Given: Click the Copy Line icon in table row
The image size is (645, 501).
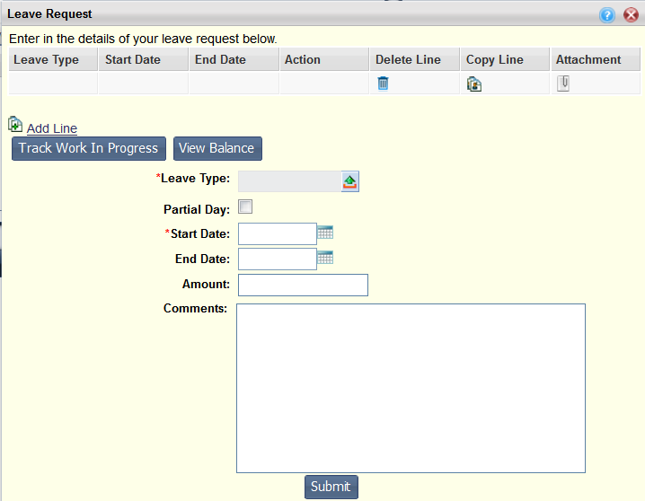Looking at the screenshot, I should (x=474, y=83).
